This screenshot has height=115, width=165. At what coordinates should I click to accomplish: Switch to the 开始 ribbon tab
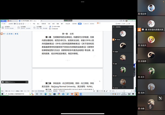(x=34, y=24)
